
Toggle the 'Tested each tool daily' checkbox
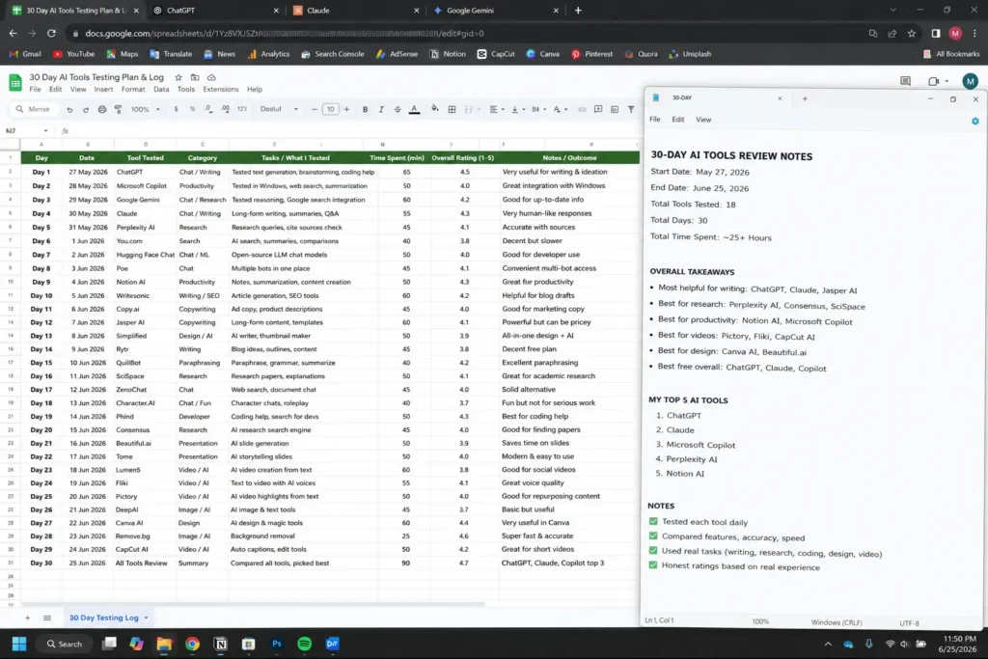click(653, 522)
